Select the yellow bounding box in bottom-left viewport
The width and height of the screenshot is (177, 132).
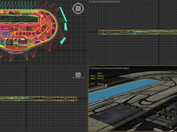[38, 99]
